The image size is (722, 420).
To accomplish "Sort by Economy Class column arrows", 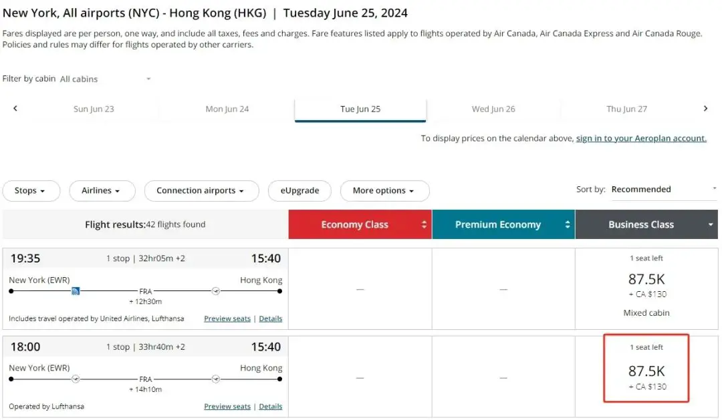I will [424, 225].
